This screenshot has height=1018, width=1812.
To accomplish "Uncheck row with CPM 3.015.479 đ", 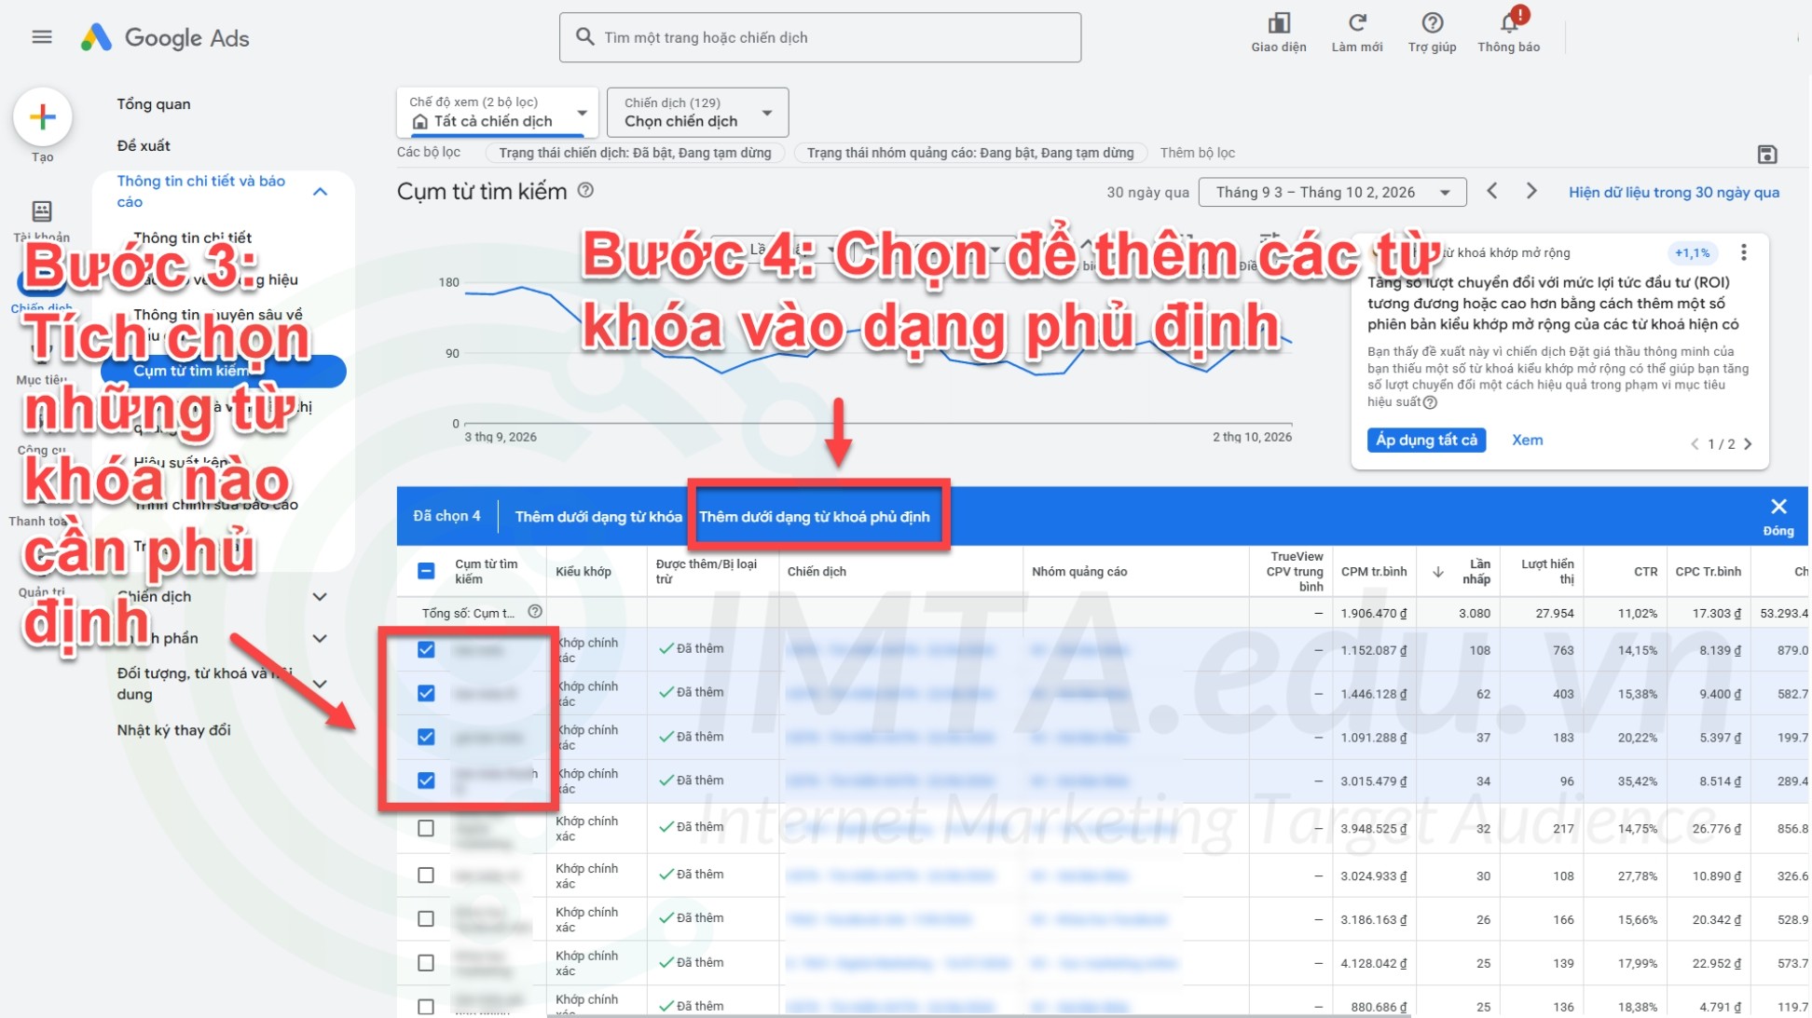I will (x=426, y=780).
